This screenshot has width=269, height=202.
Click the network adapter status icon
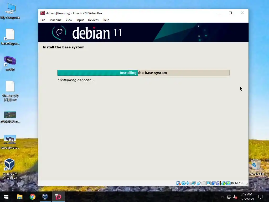194,183
